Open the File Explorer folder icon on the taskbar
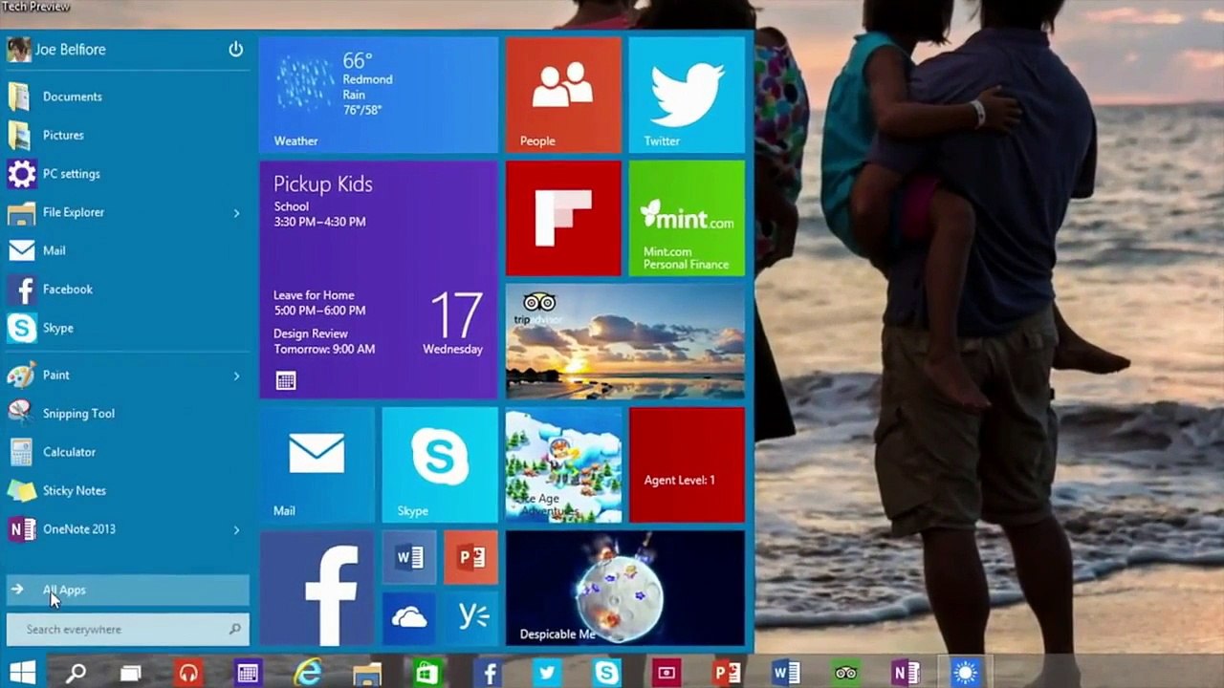 367,673
